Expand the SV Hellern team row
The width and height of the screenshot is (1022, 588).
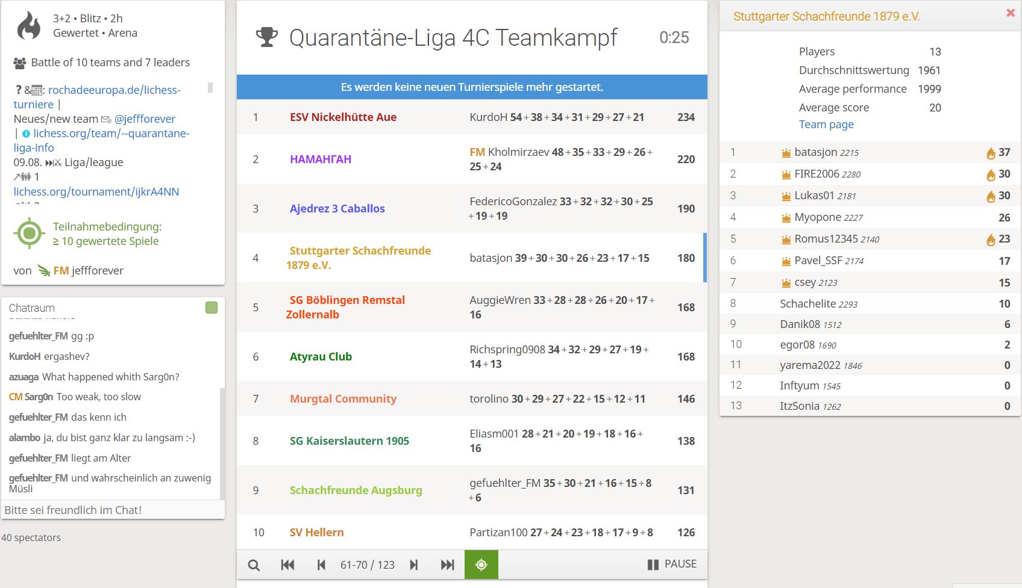point(472,532)
